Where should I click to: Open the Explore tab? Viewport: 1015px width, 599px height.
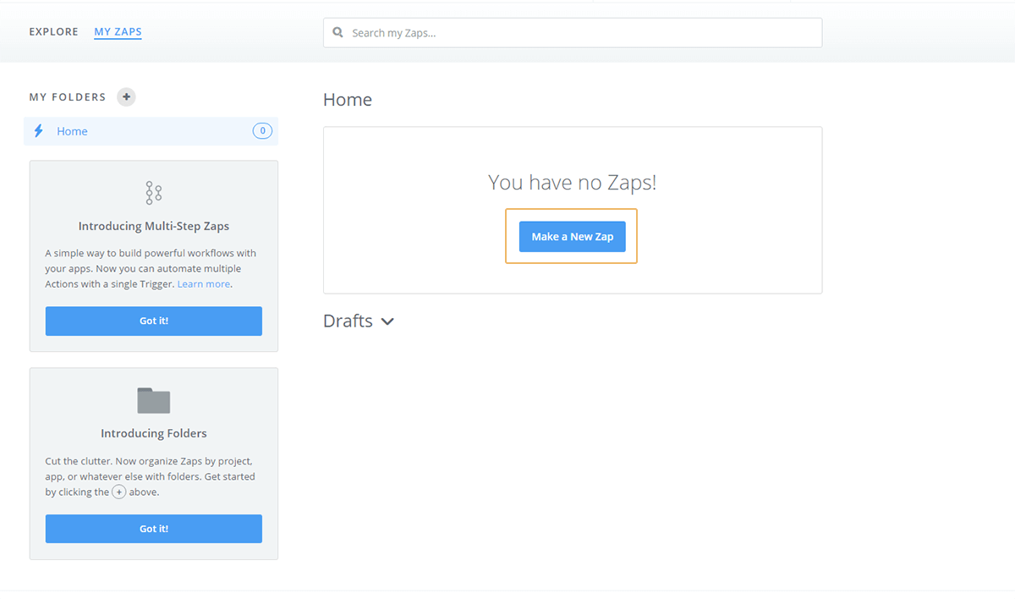point(53,32)
